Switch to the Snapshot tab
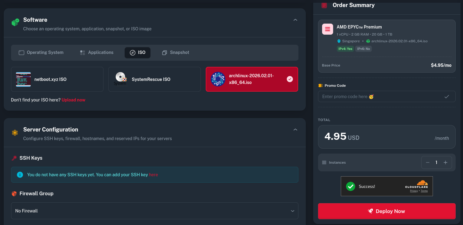 point(176,52)
